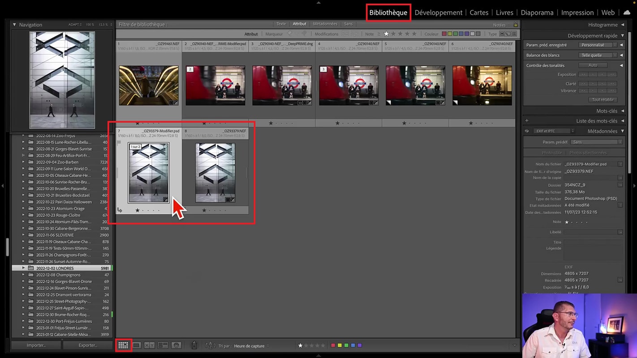Toggle A-Z sort direction
637x358 pixels.
(210, 345)
